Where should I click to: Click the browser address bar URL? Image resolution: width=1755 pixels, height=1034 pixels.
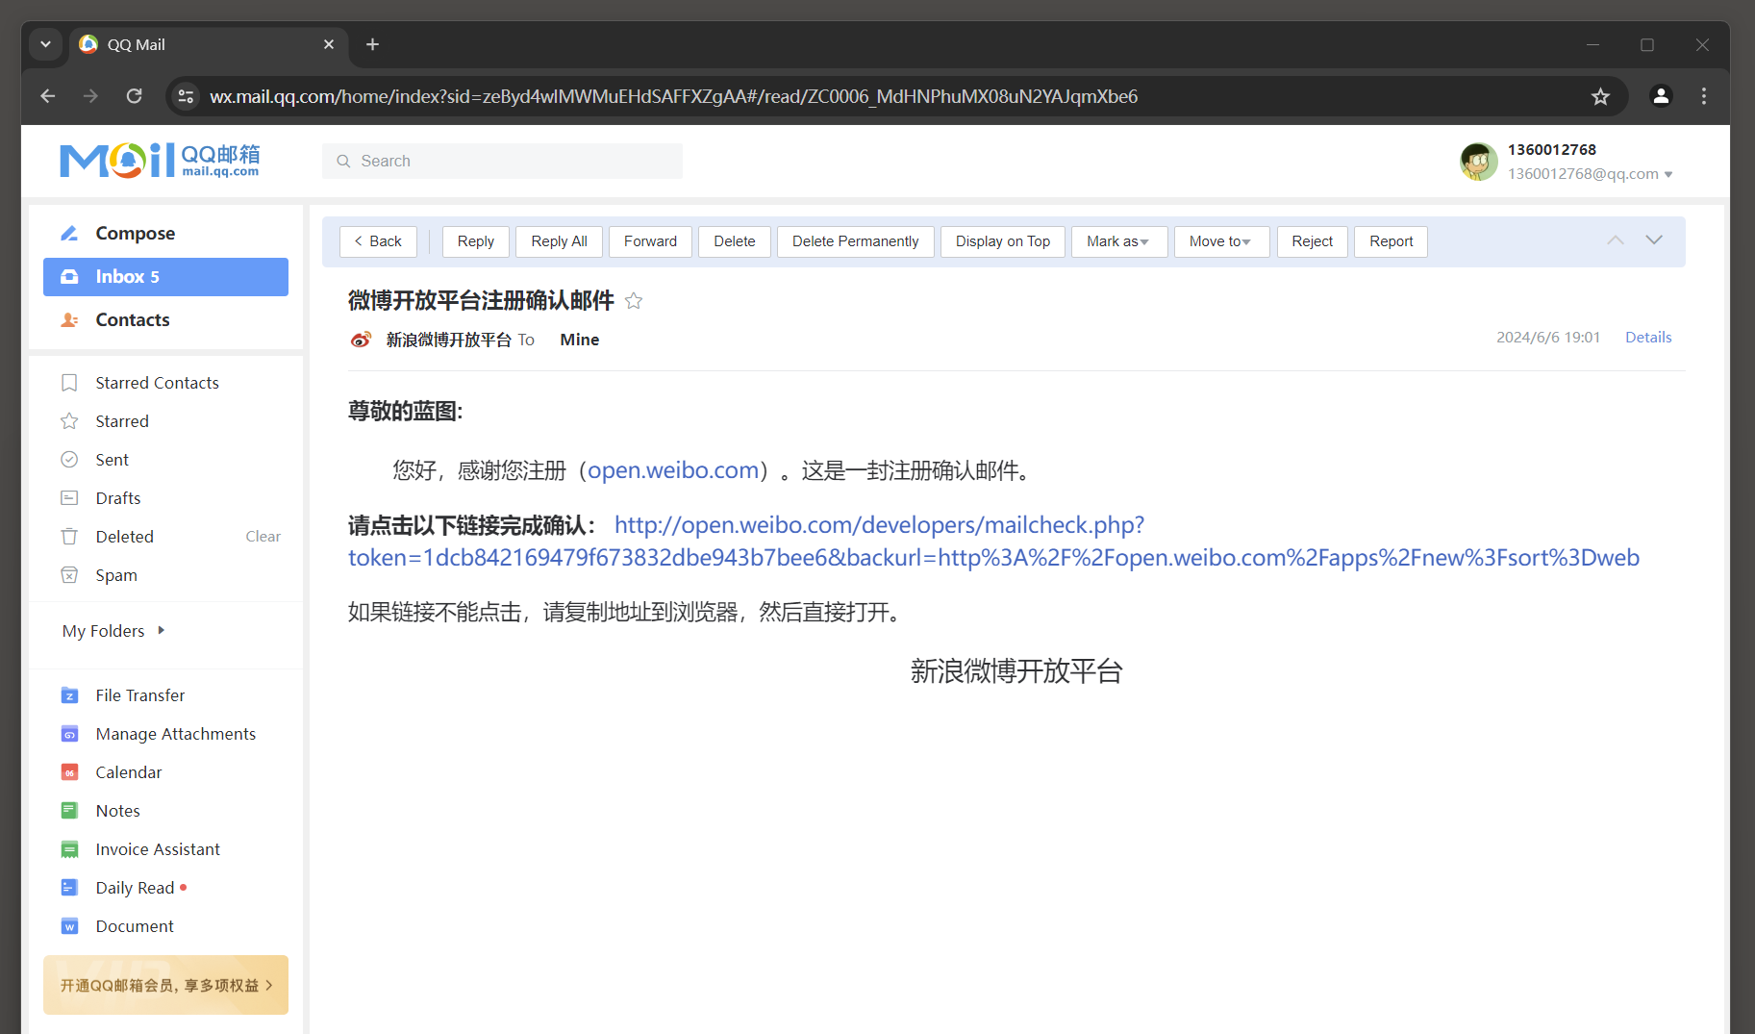(x=673, y=96)
